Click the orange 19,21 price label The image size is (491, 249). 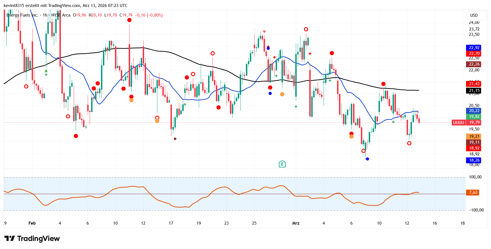[474, 136]
